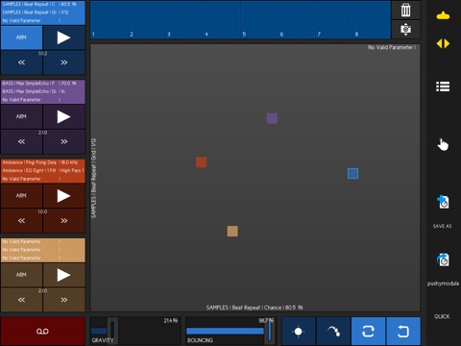Click the yellow submarine icon

443,15
